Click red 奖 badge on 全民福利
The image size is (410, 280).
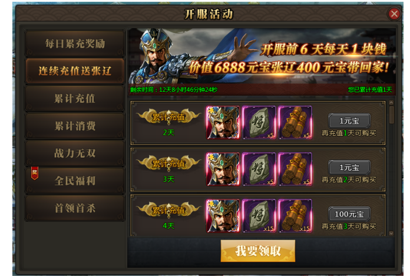(x=35, y=173)
